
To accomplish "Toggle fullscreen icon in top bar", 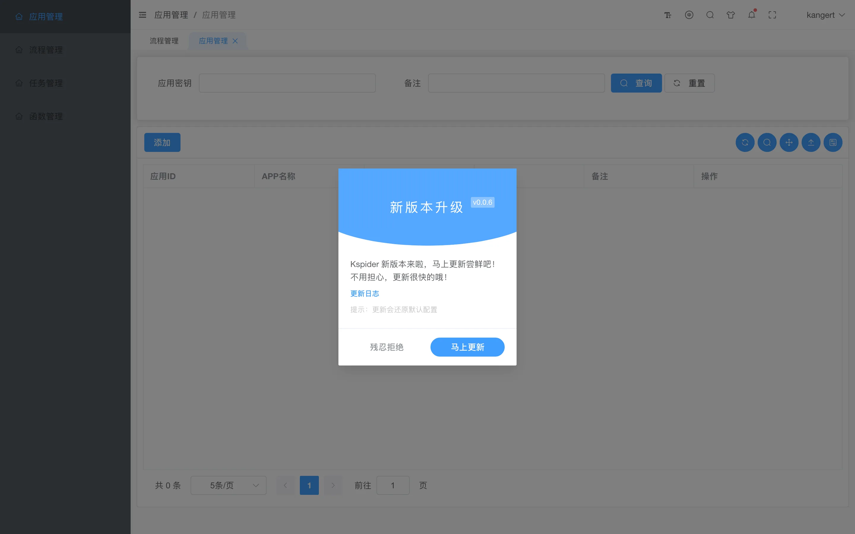I will (772, 15).
